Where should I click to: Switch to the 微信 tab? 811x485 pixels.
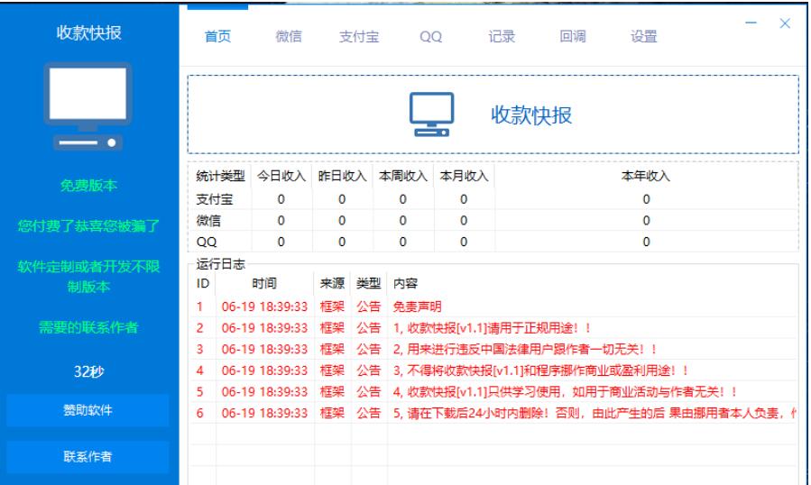coord(289,37)
